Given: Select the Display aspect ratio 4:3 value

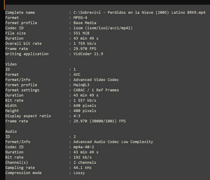Looking at the screenshot, I should coord(77,116).
